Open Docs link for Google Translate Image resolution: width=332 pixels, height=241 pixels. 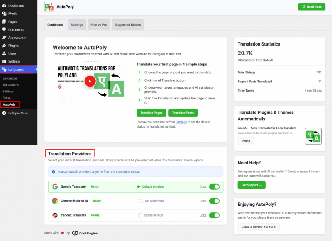pyautogui.click(x=203, y=186)
